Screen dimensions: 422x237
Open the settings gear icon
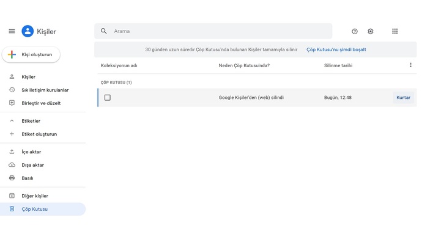click(371, 31)
